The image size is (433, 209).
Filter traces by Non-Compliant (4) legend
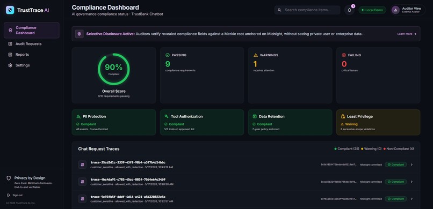coord(399,148)
